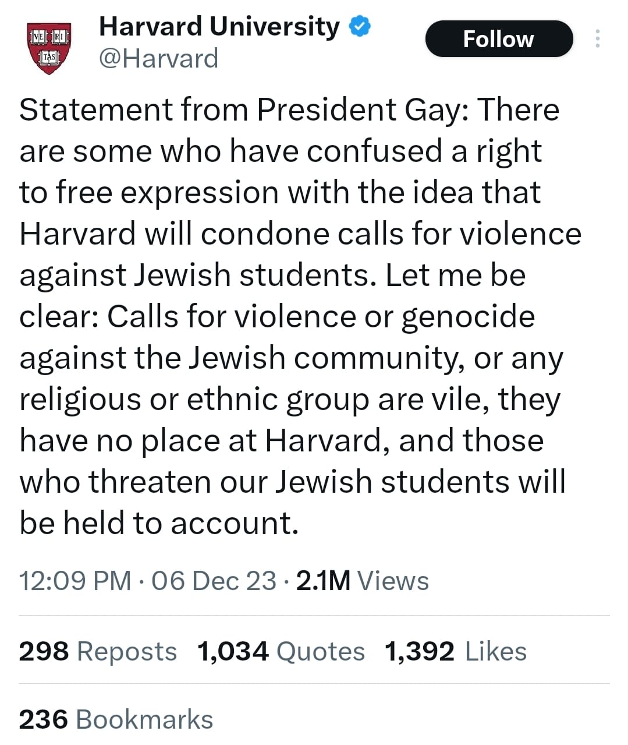628x745 pixels.
Task: Open the Harvard shield profile picture
Action: click(49, 48)
